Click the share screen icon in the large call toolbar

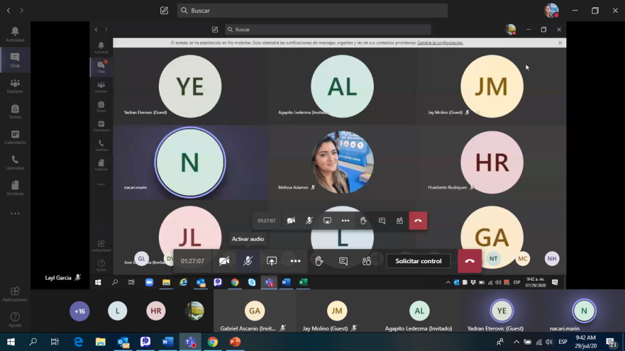[272, 261]
